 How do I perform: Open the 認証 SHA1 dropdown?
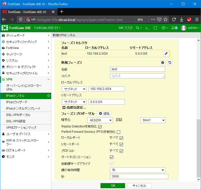[153, 120]
